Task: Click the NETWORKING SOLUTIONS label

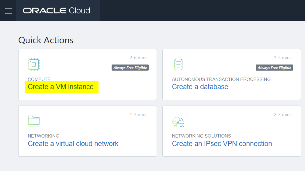Action: pos(201,136)
